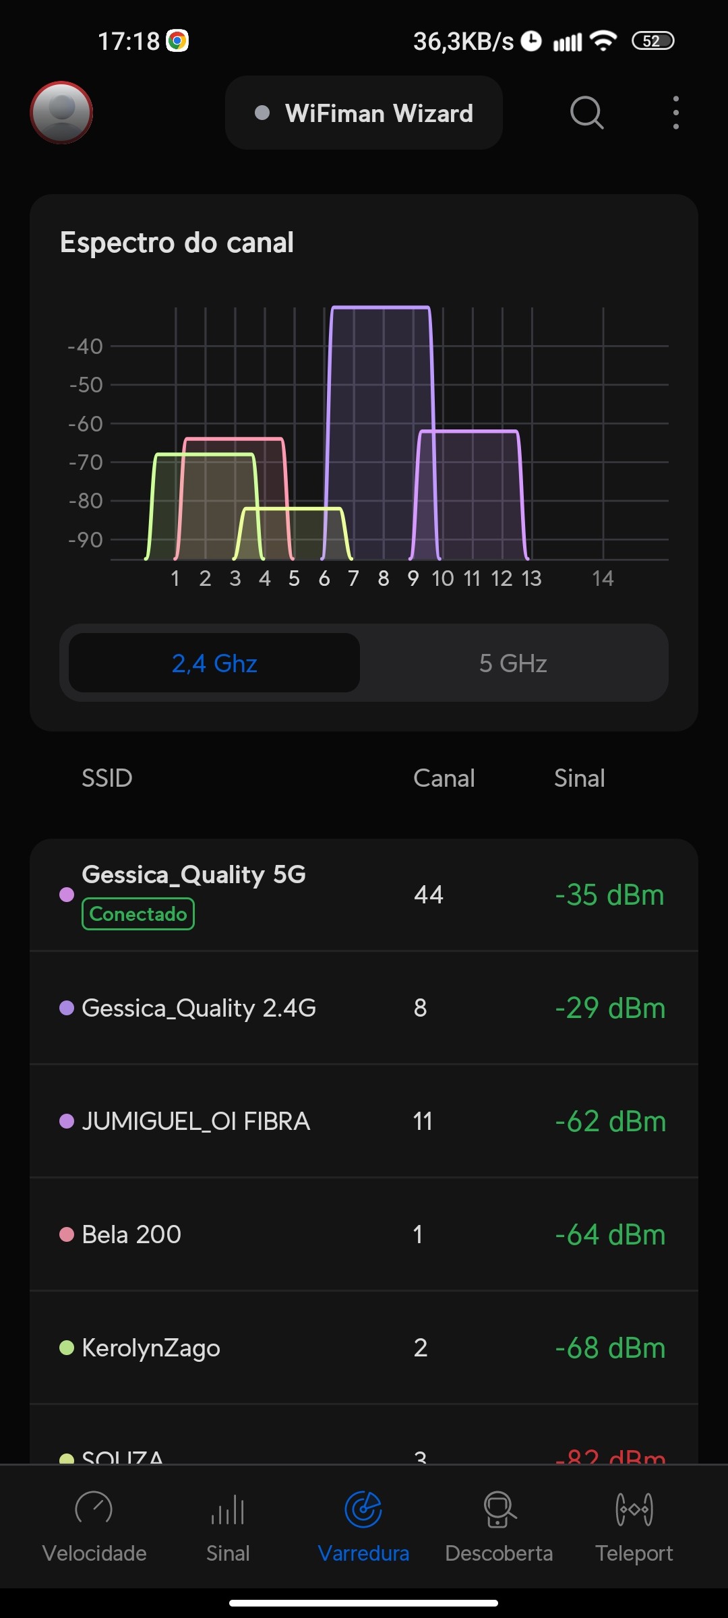Image resolution: width=728 pixels, height=1618 pixels.
Task: Select the KerolynZago network entry
Action: (x=364, y=1348)
